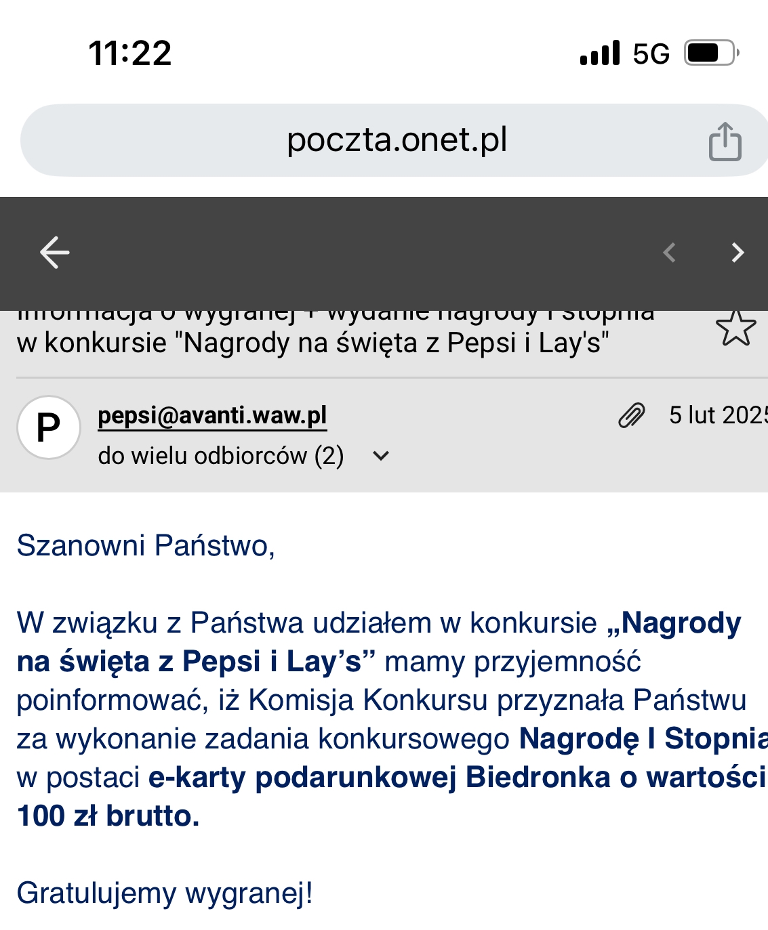
Task: Open the previous message with left chevron
Action: (x=669, y=253)
